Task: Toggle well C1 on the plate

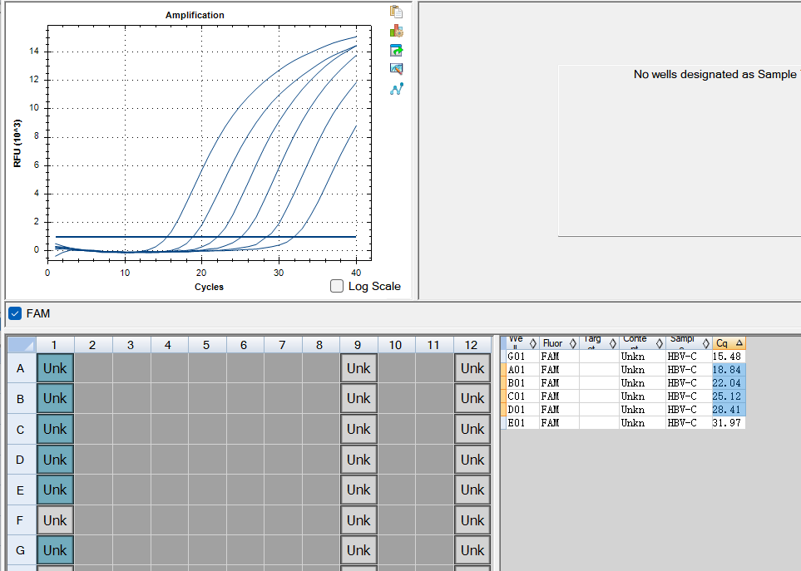Action: pyautogui.click(x=55, y=429)
